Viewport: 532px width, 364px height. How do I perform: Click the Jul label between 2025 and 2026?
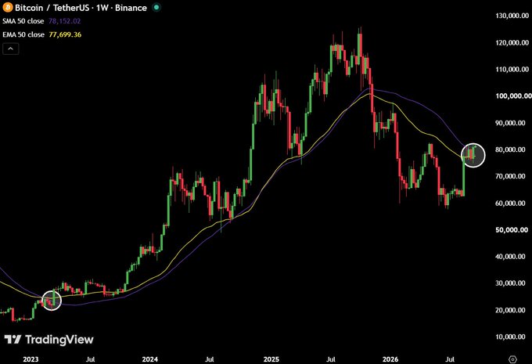[x=331, y=359]
